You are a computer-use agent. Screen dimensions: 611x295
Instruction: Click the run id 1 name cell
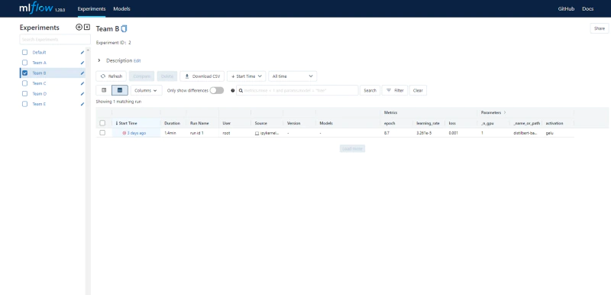[x=197, y=133]
